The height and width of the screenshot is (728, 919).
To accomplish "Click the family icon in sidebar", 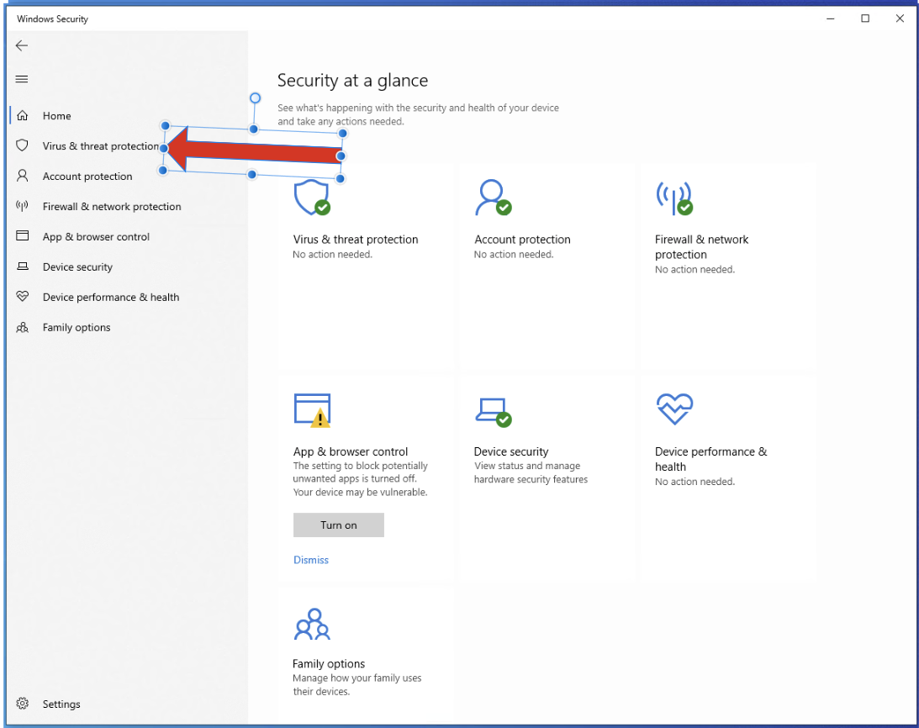I will coord(22,327).
